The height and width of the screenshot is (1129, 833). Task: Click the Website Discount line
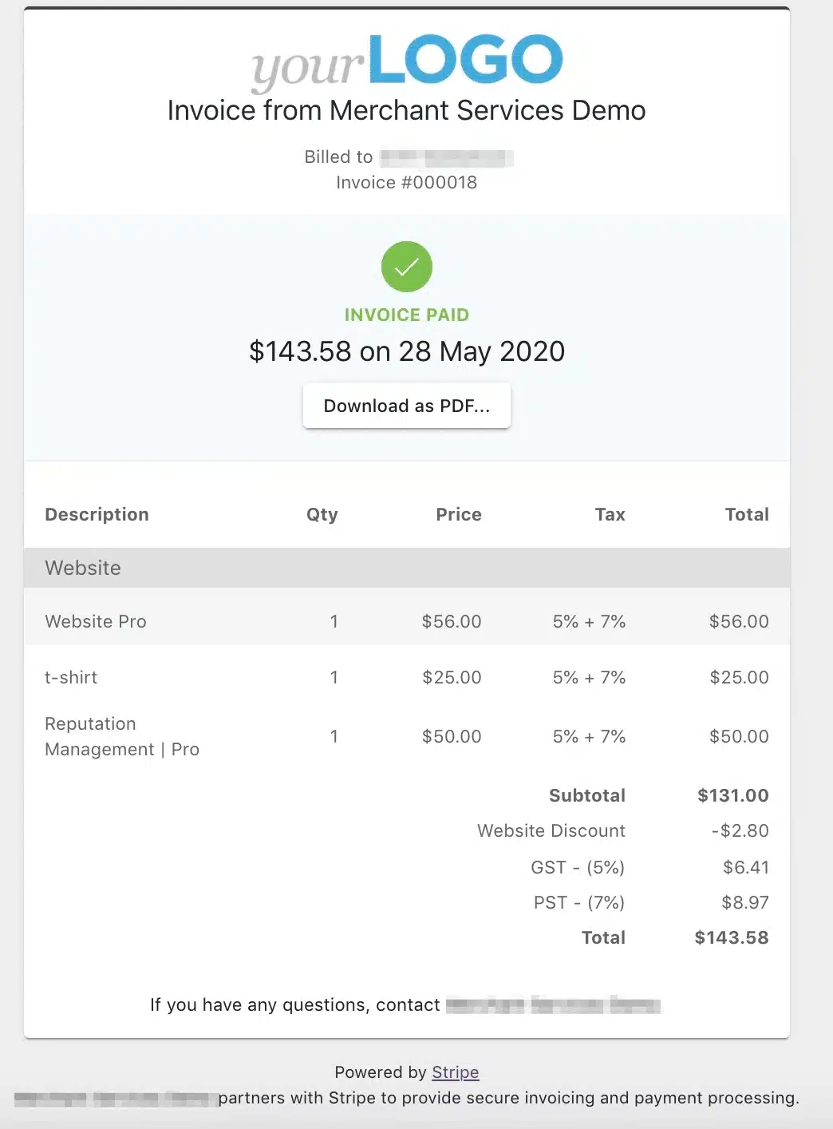(551, 831)
